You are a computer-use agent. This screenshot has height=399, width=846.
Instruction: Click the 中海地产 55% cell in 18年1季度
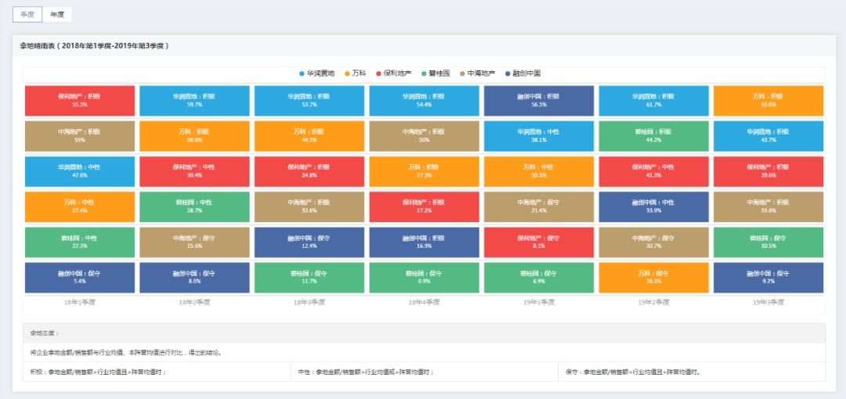80,136
